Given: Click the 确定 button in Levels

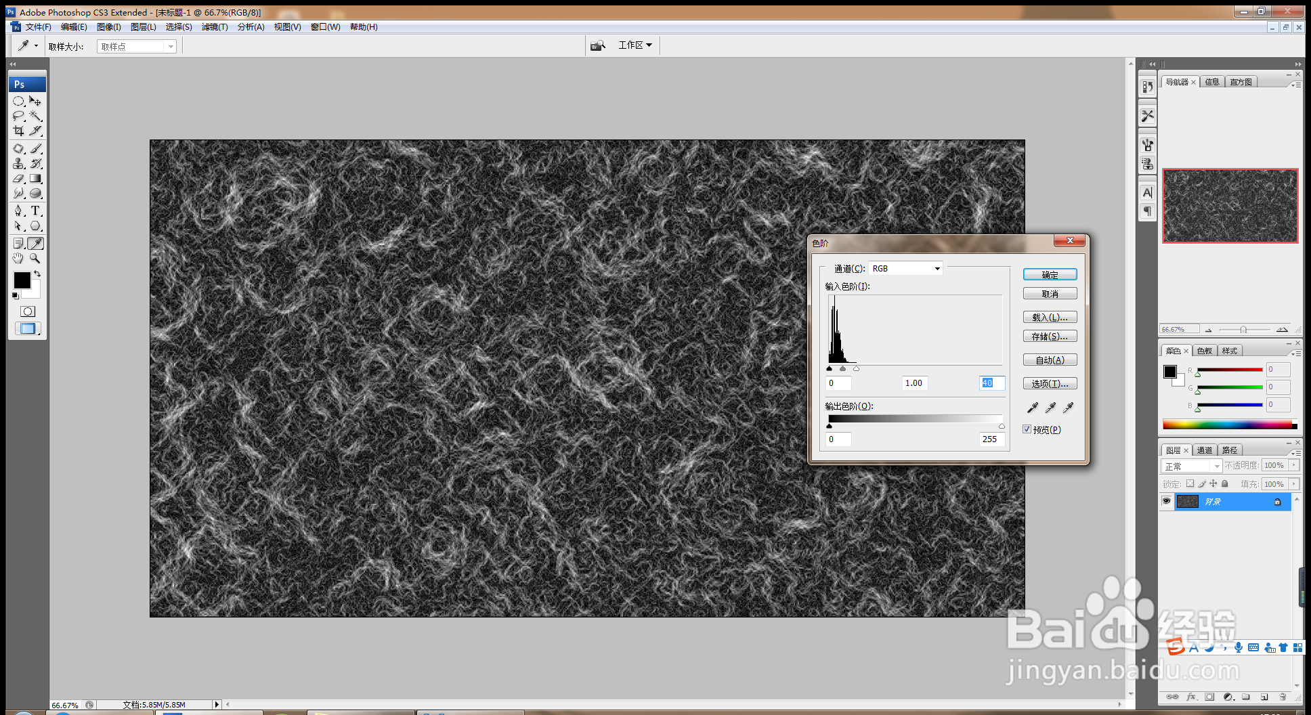Looking at the screenshot, I should [1050, 274].
